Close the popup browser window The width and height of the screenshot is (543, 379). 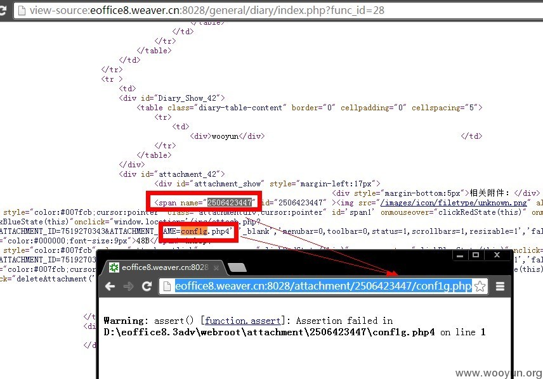point(497,255)
